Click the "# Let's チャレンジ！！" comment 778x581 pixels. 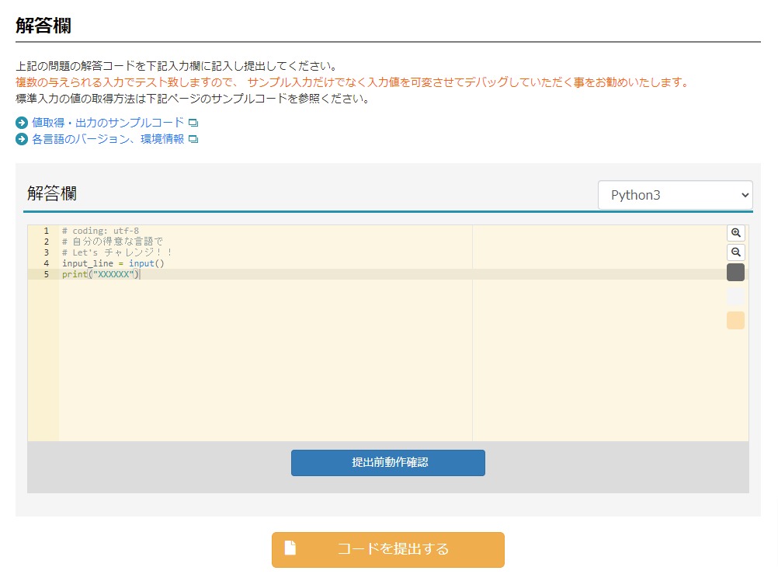117,252
